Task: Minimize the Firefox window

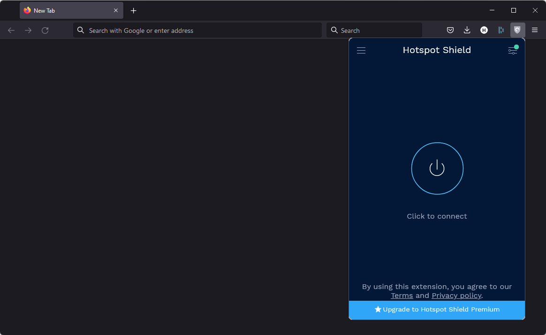Action: pos(492,10)
